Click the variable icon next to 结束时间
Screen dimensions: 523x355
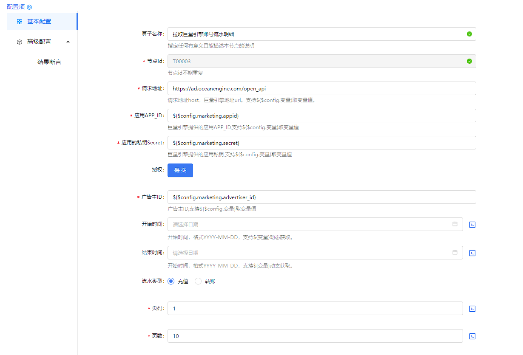[x=472, y=253]
